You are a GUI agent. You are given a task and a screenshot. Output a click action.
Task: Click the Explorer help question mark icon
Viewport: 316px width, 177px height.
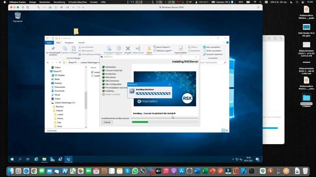[227, 43]
